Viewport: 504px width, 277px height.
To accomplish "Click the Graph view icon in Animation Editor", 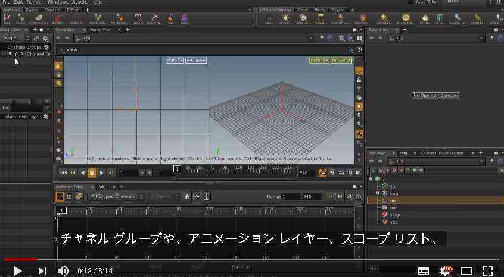I will pos(60,197).
